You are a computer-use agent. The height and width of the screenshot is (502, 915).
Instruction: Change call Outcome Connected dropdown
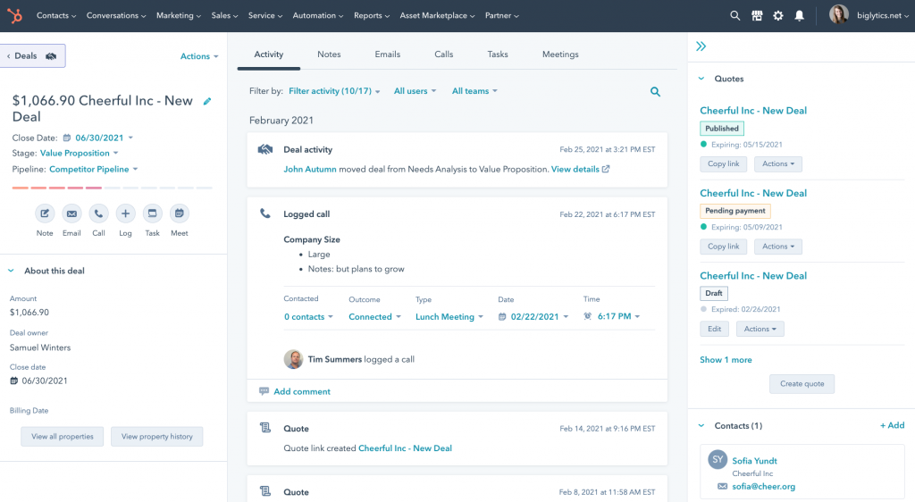point(374,316)
